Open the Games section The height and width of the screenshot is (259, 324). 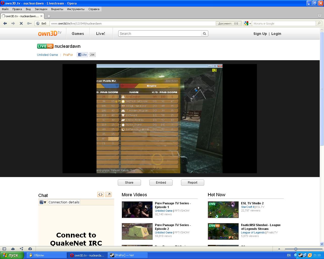(78, 34)
